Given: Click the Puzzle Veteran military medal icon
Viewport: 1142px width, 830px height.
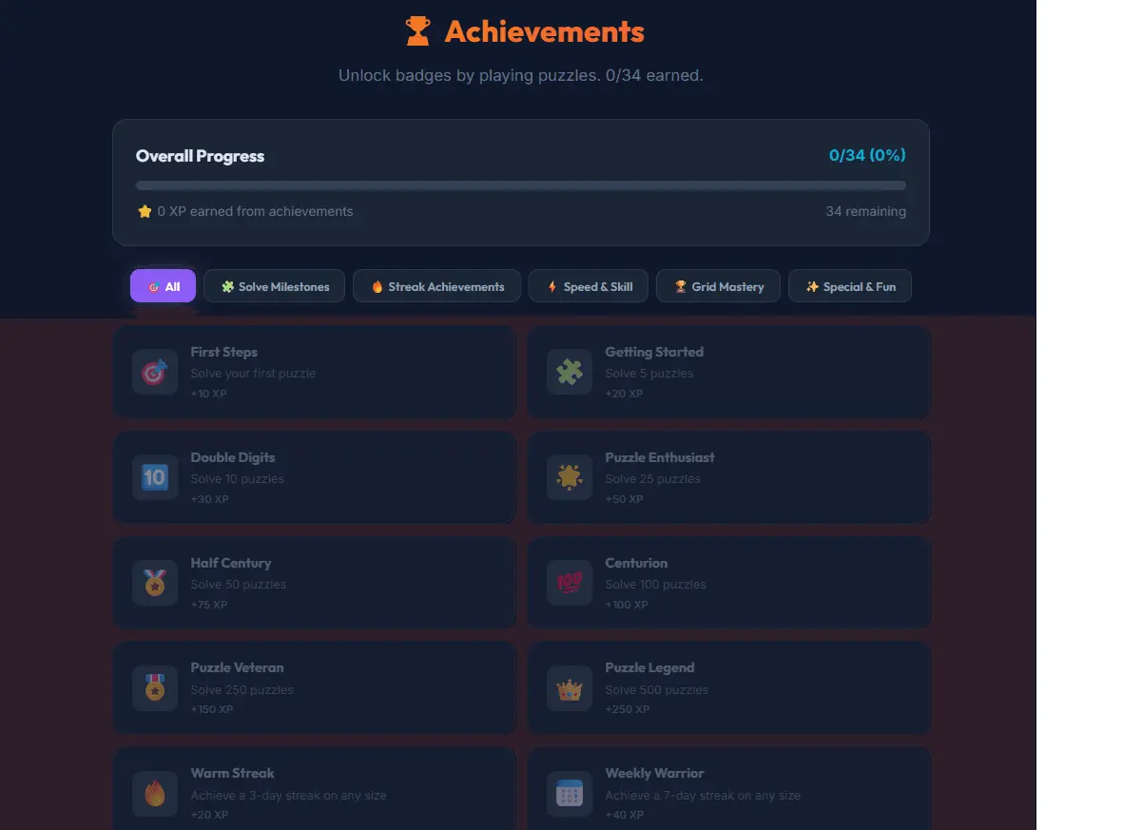Looking at the screenshot, I should 155,687.
